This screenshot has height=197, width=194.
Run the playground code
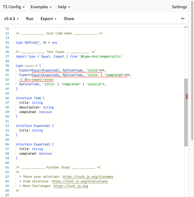[30, 18]
